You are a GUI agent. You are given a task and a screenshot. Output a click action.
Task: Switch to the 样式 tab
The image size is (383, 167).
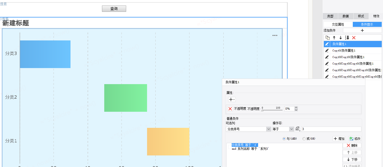pos(361,16)
